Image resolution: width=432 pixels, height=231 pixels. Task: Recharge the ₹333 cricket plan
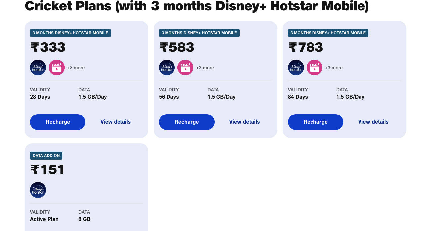pos(58,122)
